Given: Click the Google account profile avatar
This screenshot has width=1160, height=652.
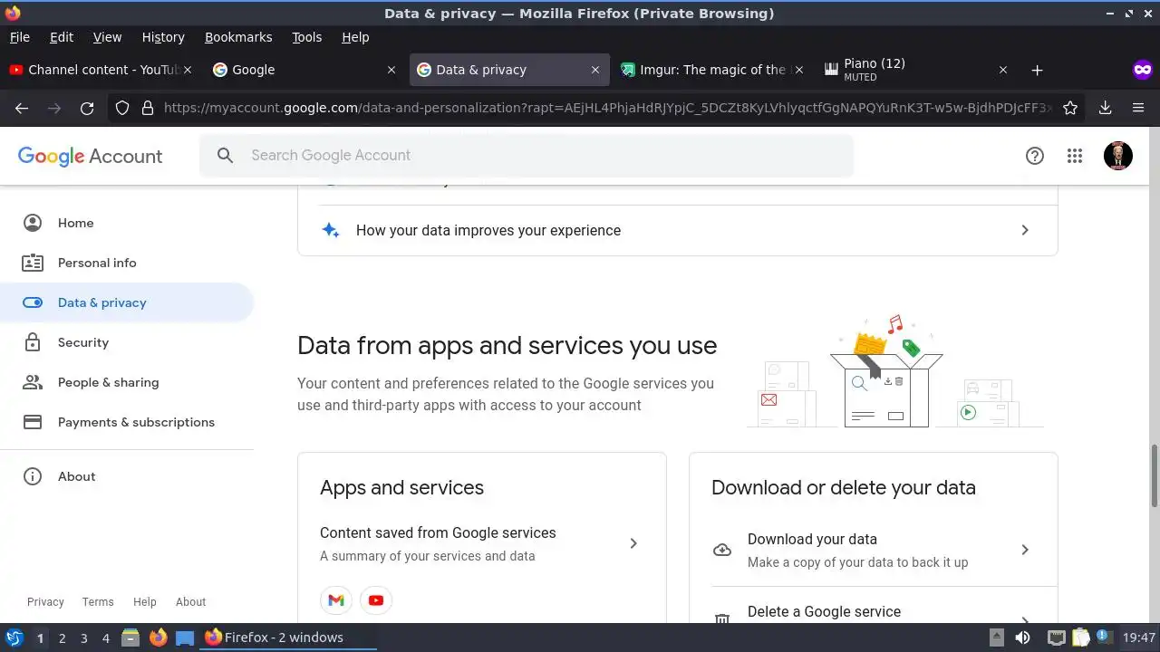Looking at the screenshot, I should [1118, 156].
